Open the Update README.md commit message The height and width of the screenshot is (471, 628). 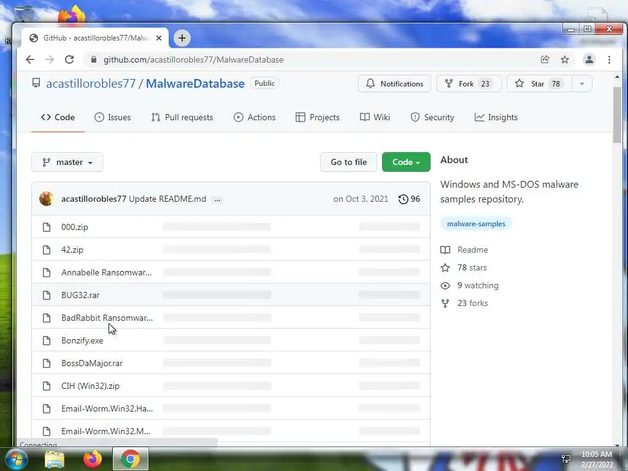coord(167,199)
